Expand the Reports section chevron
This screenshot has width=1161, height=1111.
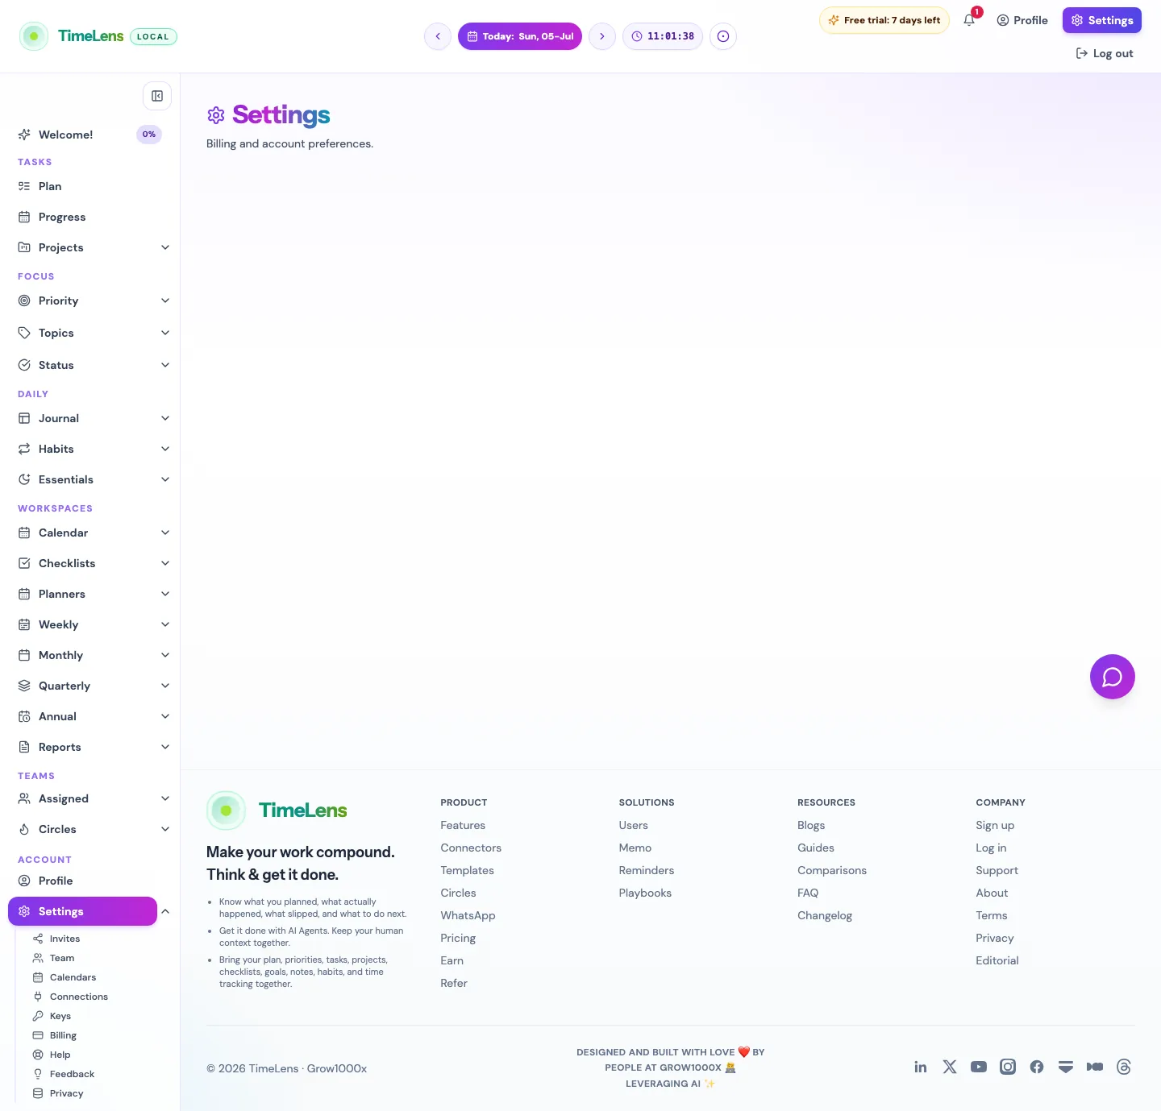coord(165,747)
